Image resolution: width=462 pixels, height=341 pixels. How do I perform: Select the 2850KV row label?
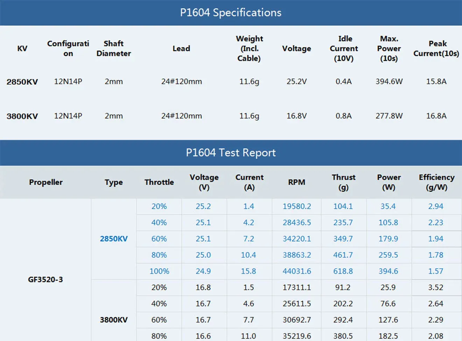[22, 82]
